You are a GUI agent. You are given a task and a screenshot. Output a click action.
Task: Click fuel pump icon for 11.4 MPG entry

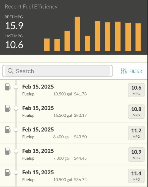8,173
